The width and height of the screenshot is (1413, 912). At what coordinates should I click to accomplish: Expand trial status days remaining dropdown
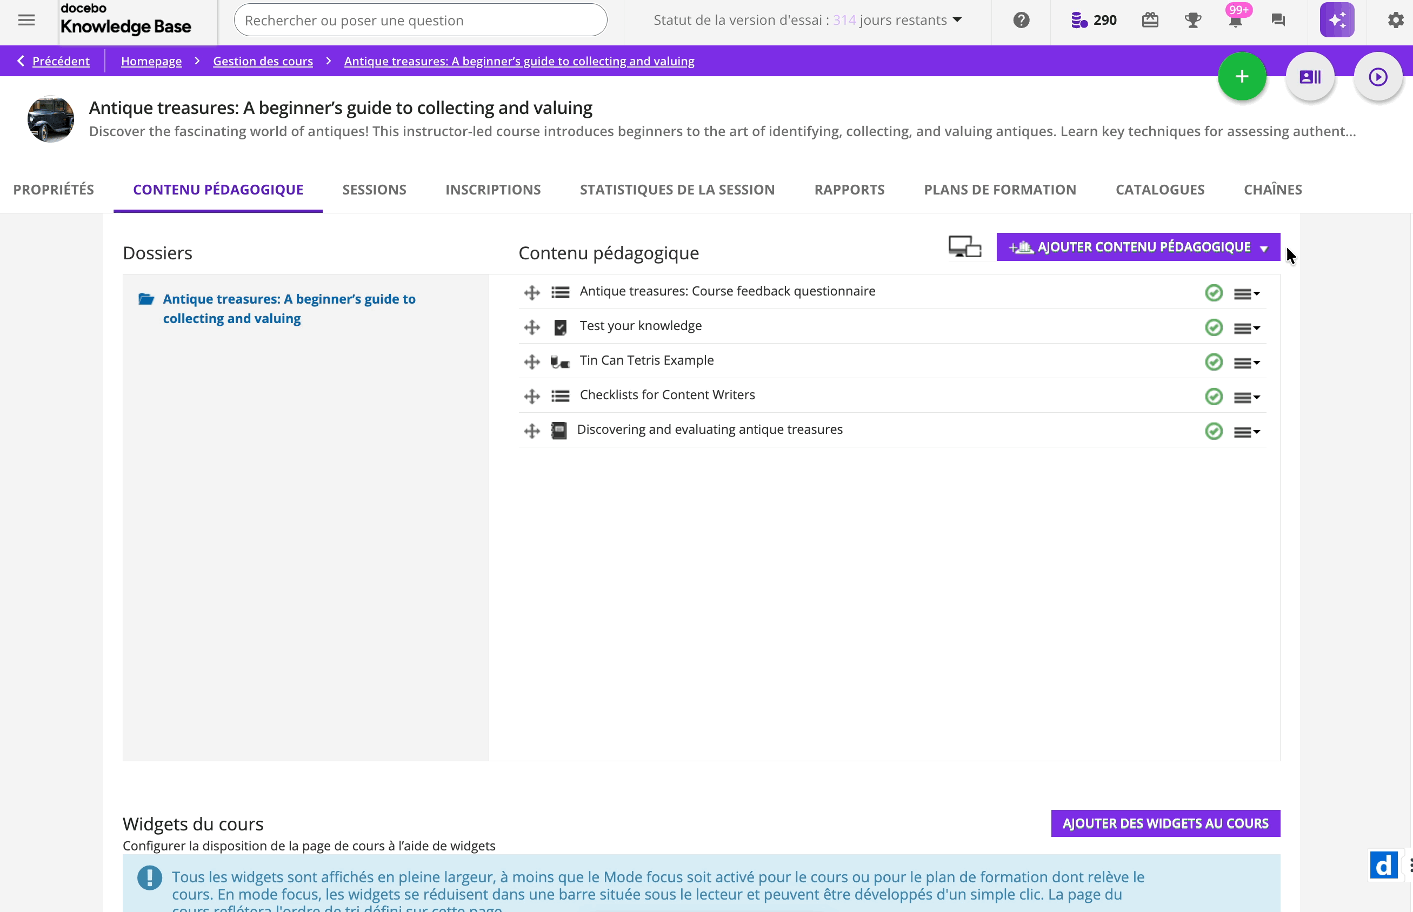957,20
